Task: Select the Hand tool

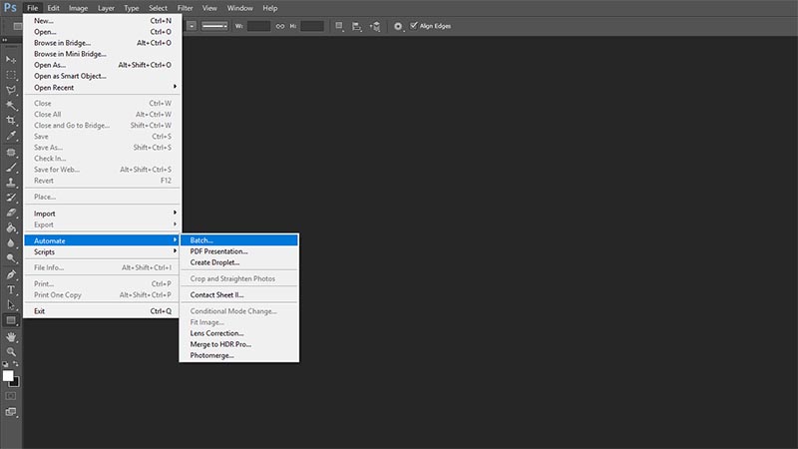Action: [x=11, y=337]
